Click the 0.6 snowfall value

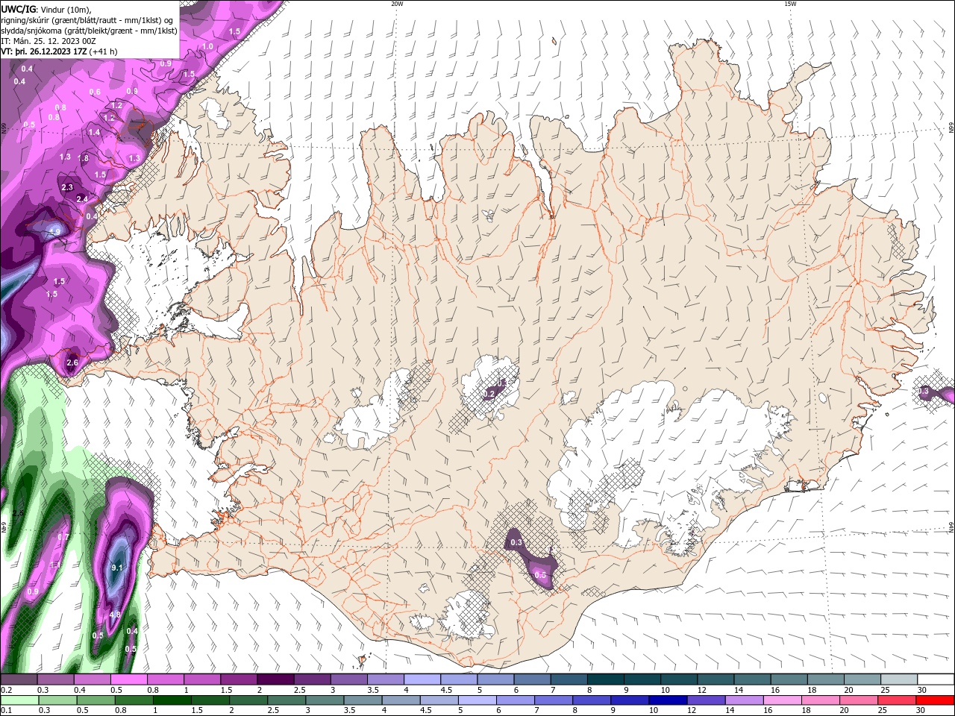click(x=95, y=92)
